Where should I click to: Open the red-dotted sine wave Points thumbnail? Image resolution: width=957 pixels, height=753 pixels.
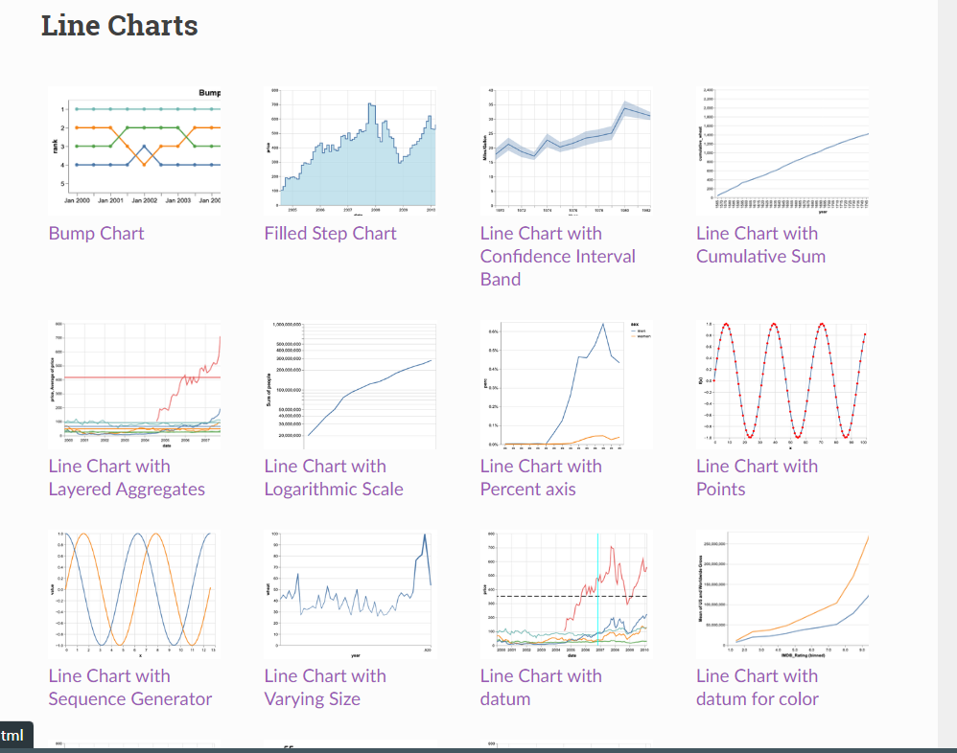point(782,383)
